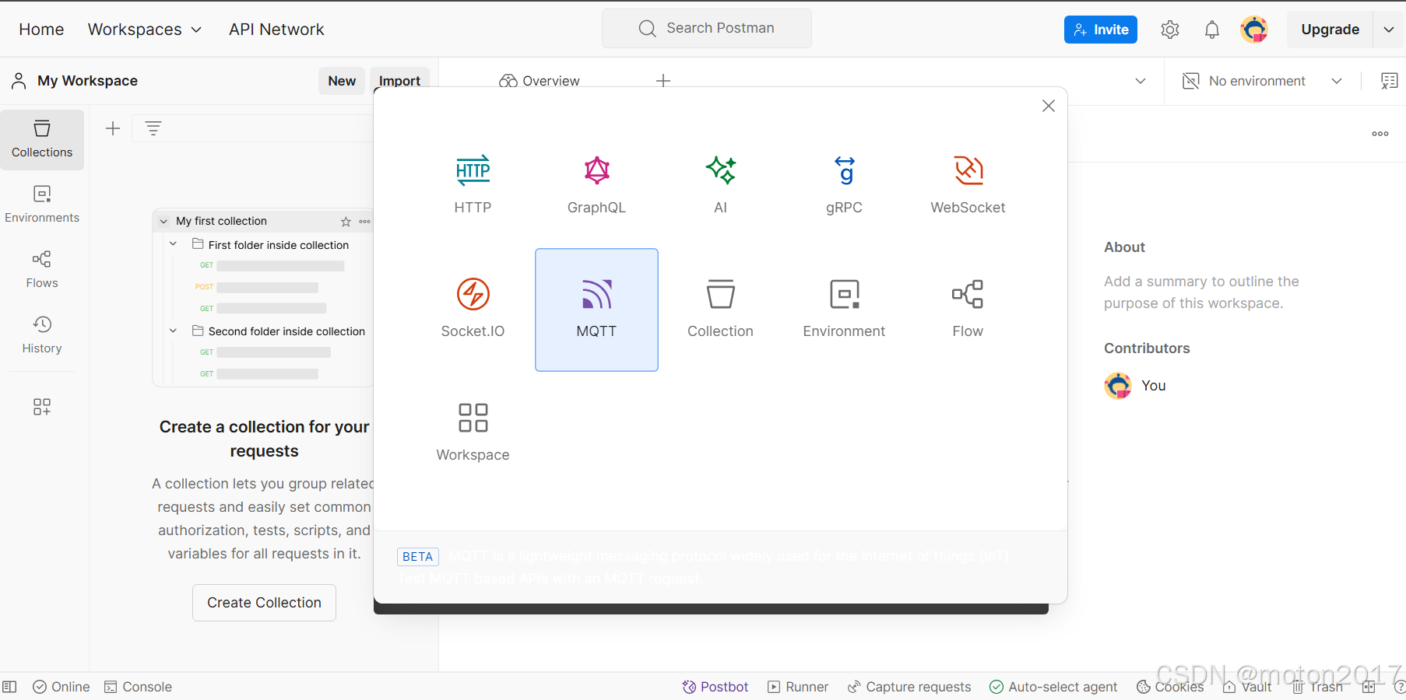Open Auto-select agent in status bar
This screenshot has width=1406, height=700.
click(1053, 687)
